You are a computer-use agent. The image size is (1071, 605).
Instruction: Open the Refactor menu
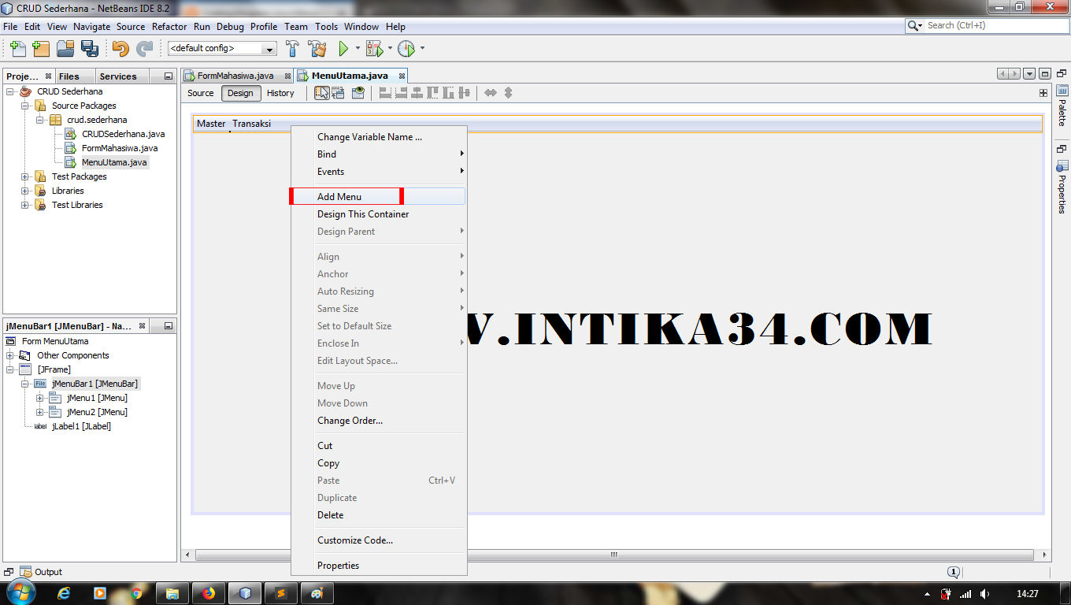[x=169, y=26]
